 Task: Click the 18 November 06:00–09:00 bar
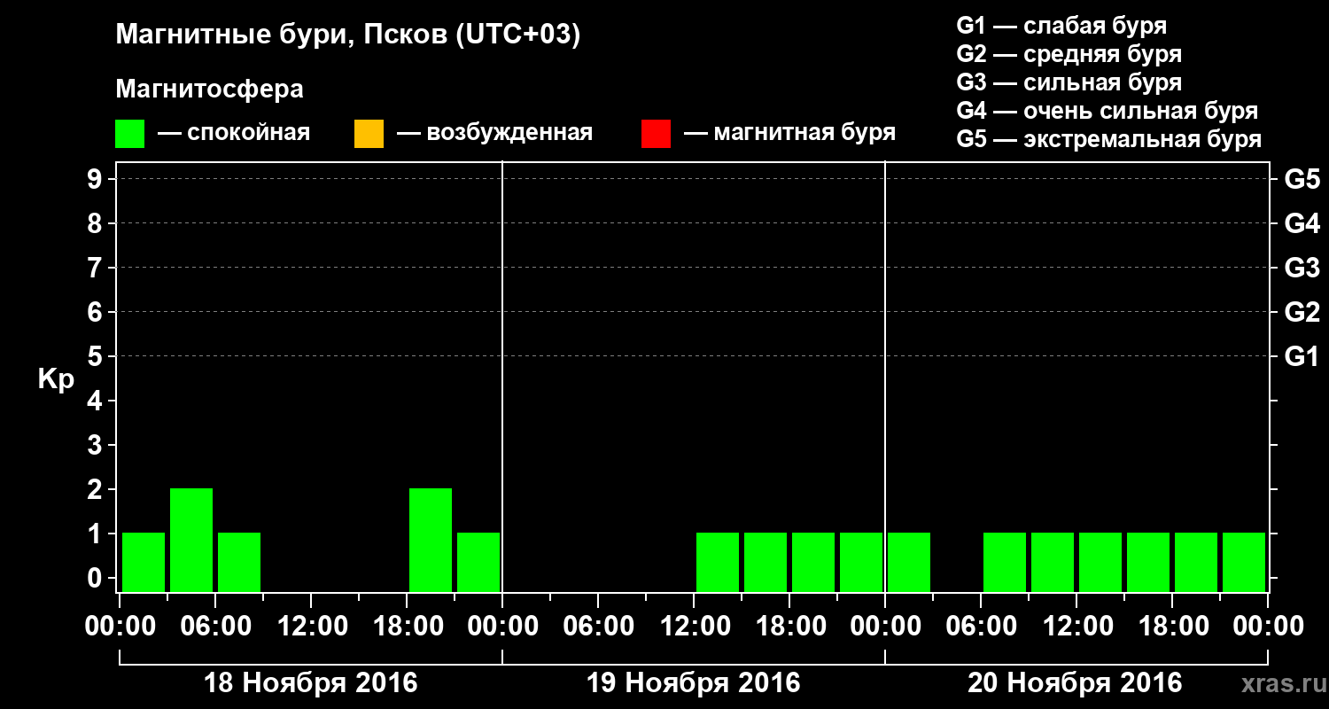tap(239, 562)
